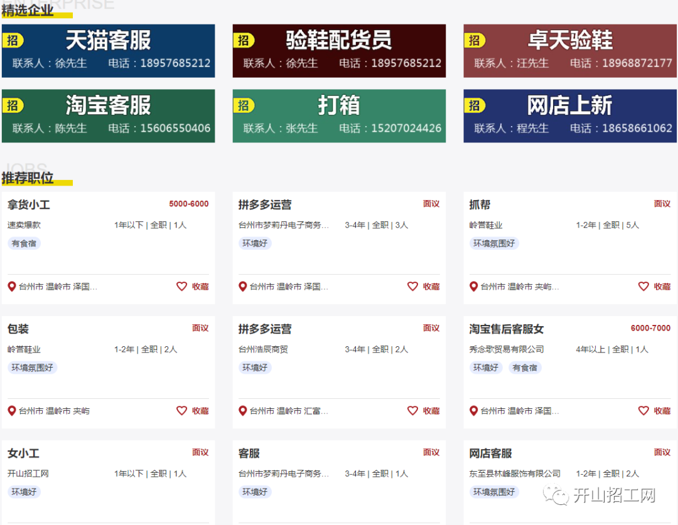Image resolution: width=678 pixels, height=525 pixels.
Task: Click the location pin on the 包装 job card
Action: click(x=11, y=411)
